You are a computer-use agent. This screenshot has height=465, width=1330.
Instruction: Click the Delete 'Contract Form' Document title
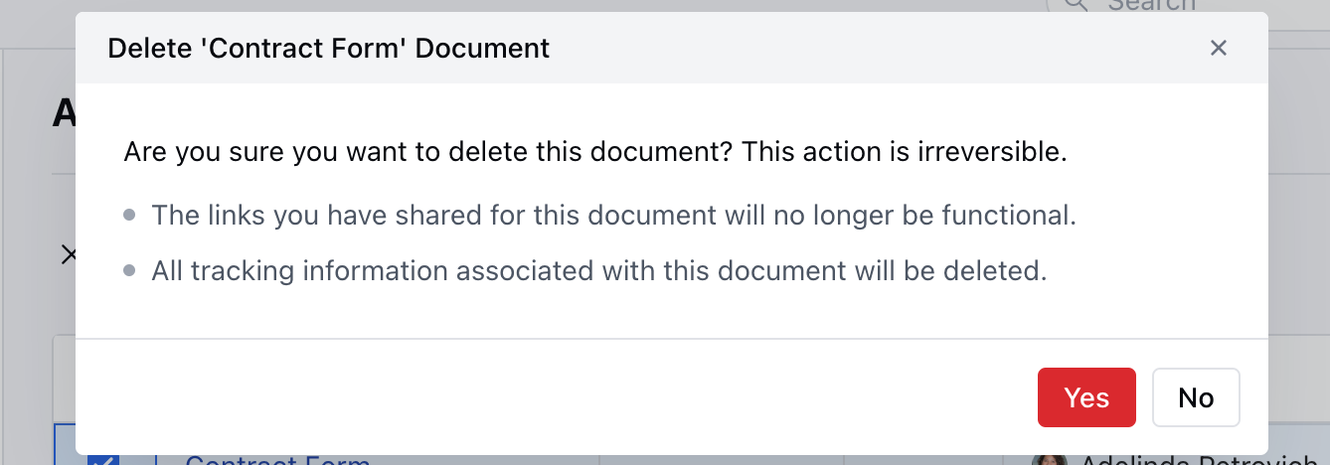click(328, 48)
